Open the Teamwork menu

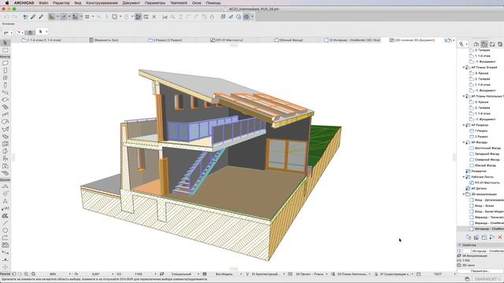pyautogui.click(x=179, y=3)
